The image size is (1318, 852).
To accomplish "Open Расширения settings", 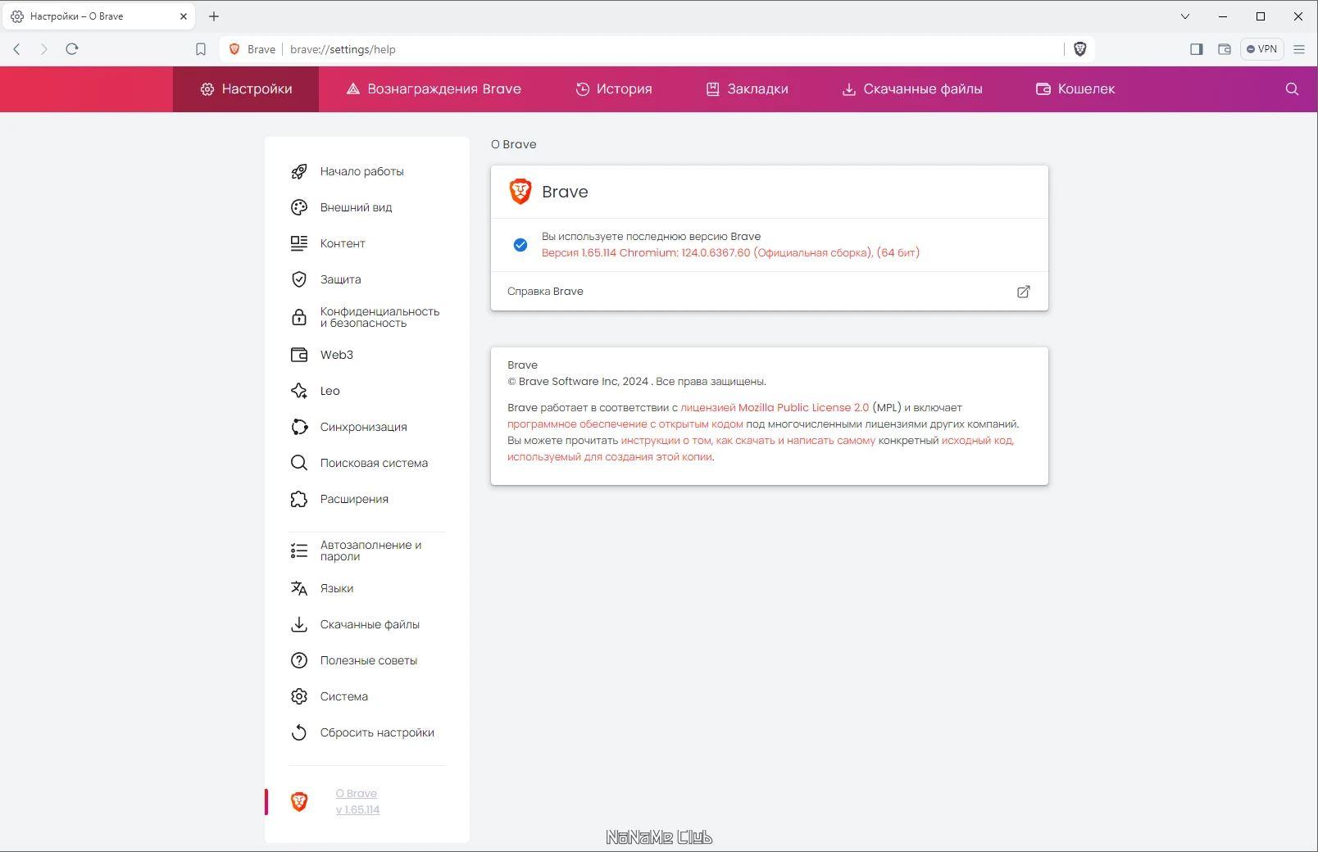I will coord(354,499).
